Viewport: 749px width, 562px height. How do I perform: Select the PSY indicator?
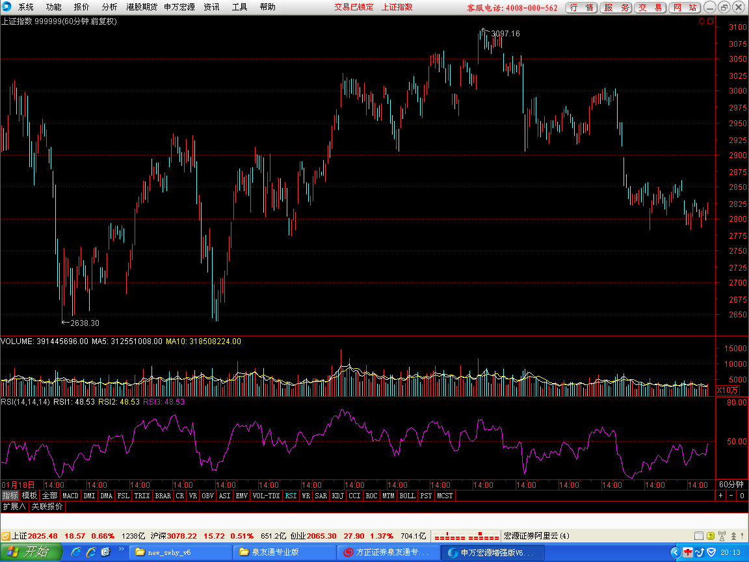tap(426, 496)
